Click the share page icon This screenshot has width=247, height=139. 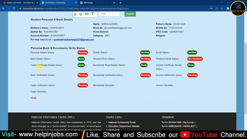[x=217, y=8]
